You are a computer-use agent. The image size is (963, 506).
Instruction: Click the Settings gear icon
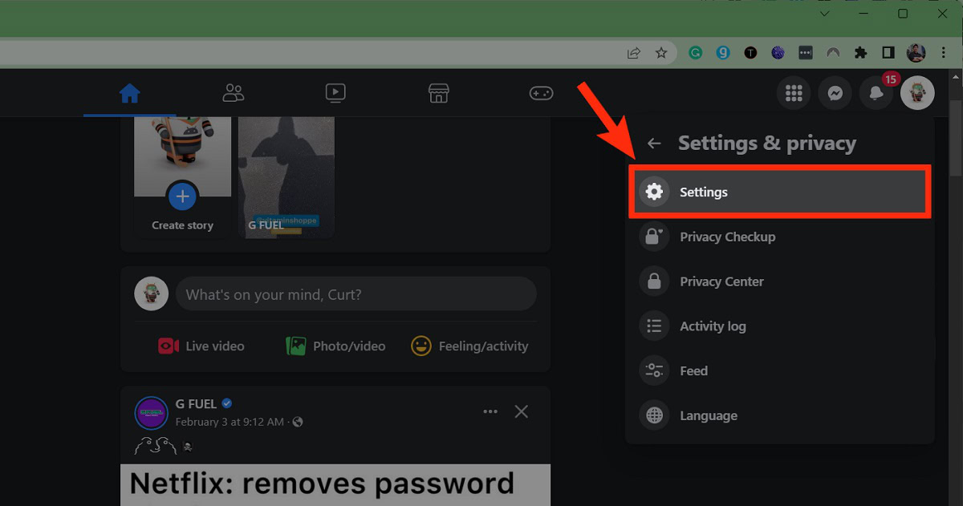point(654,192)
